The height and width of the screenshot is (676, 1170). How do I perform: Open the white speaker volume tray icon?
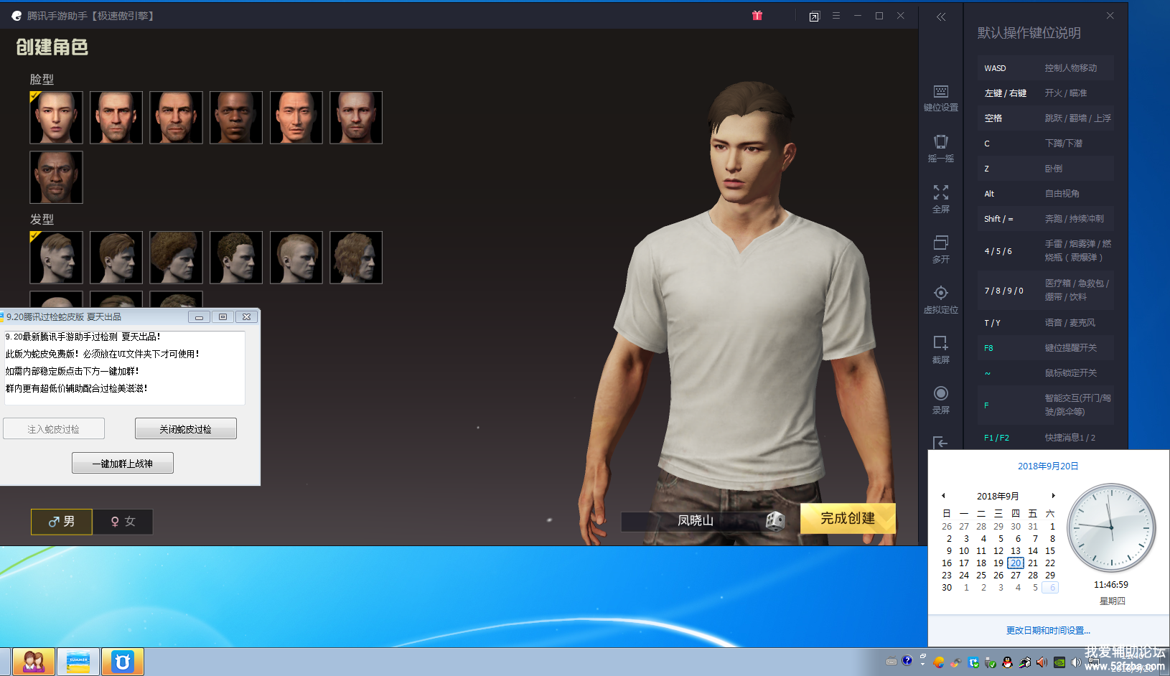point(1076,662)
